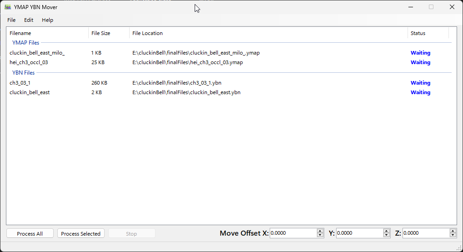Open the File menu
Image resolution: width=463 pixels, height=252 pixels.
coord(11,20)
